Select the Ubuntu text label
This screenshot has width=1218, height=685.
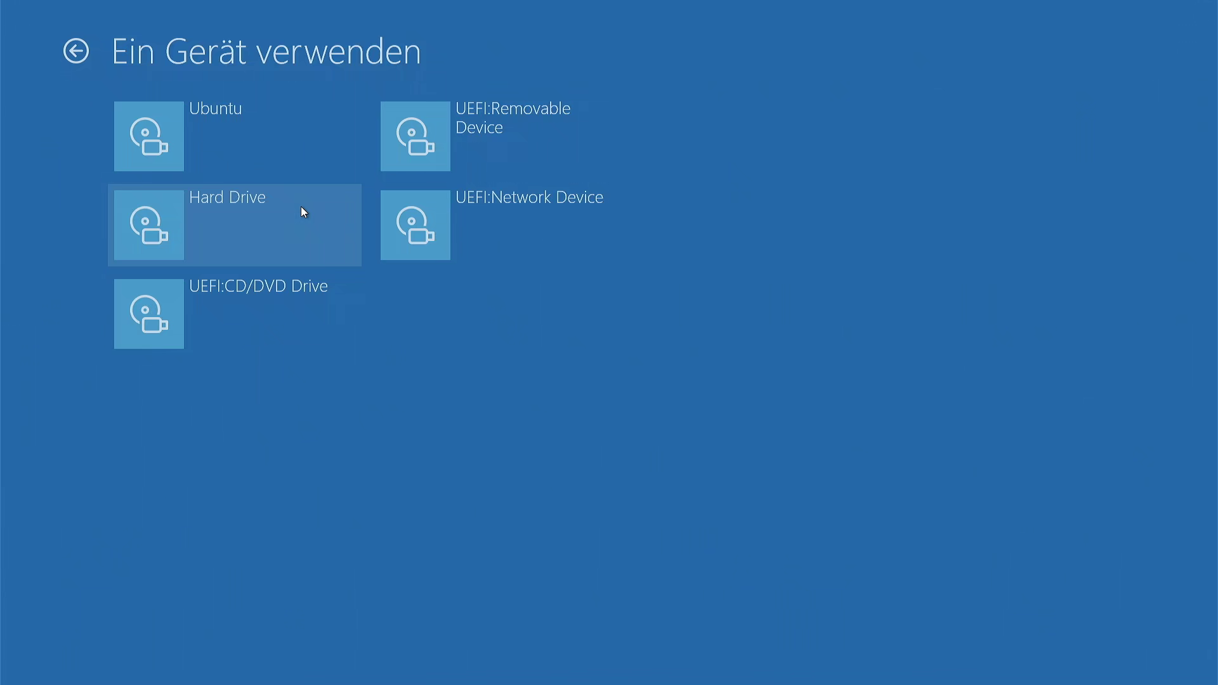click(215, 108)
